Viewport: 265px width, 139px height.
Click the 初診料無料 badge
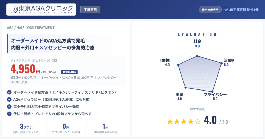pos(69,72)
